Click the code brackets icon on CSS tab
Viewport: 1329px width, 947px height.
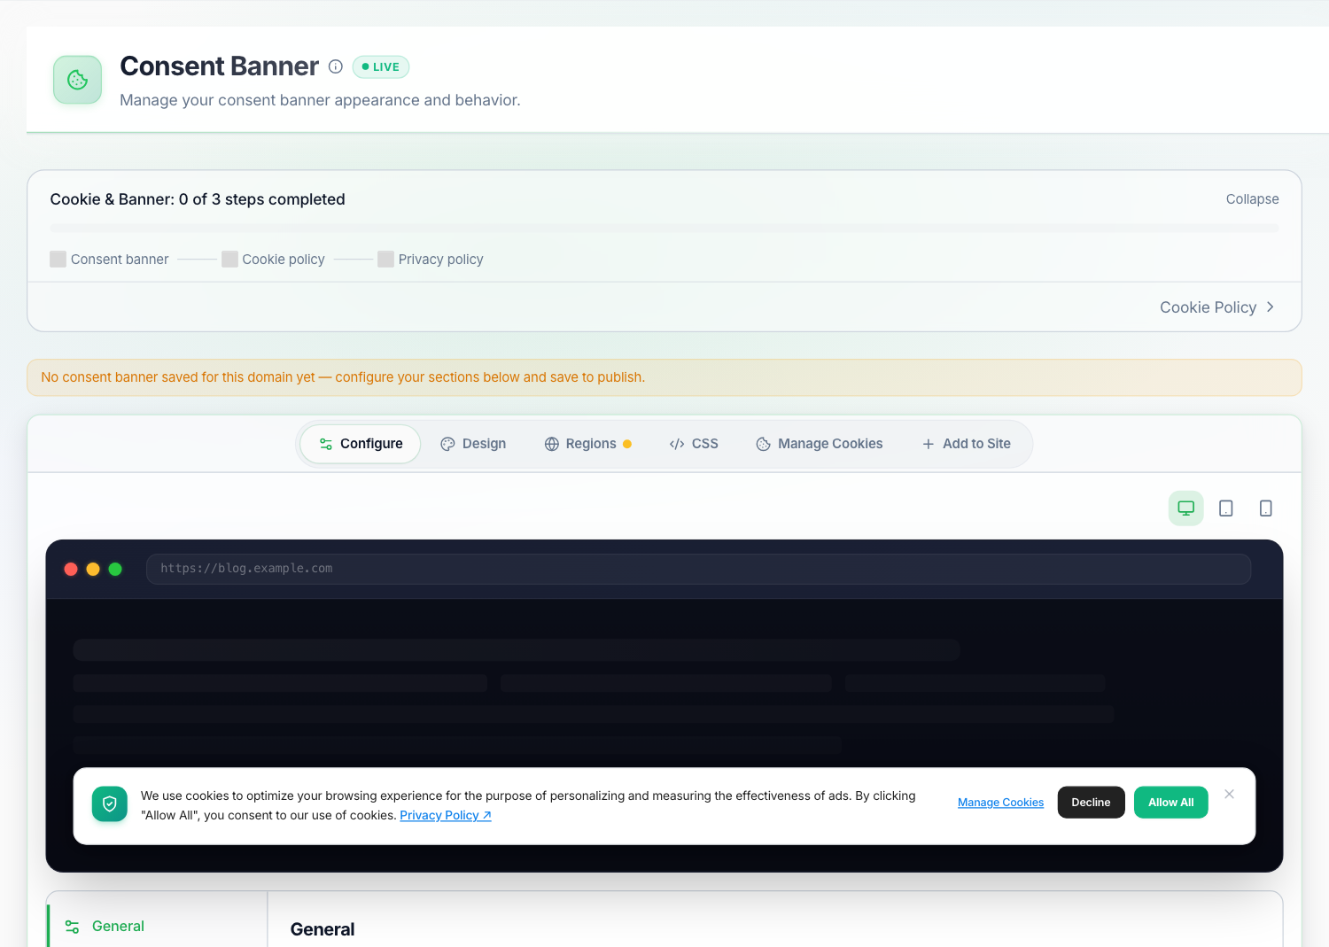tap(677, 444)
